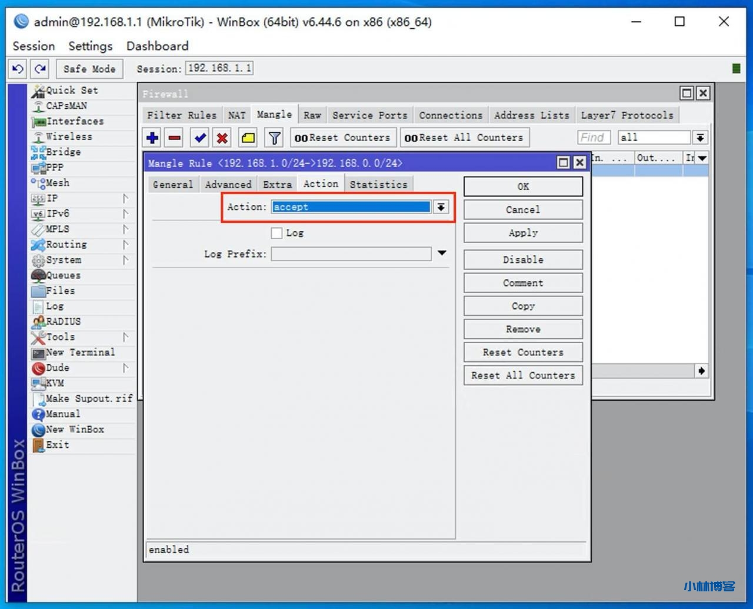The image size is (753, 609).
Task: Click the blue checkmark enable icon
Action: pyautogui.click(x=200, y=138)
